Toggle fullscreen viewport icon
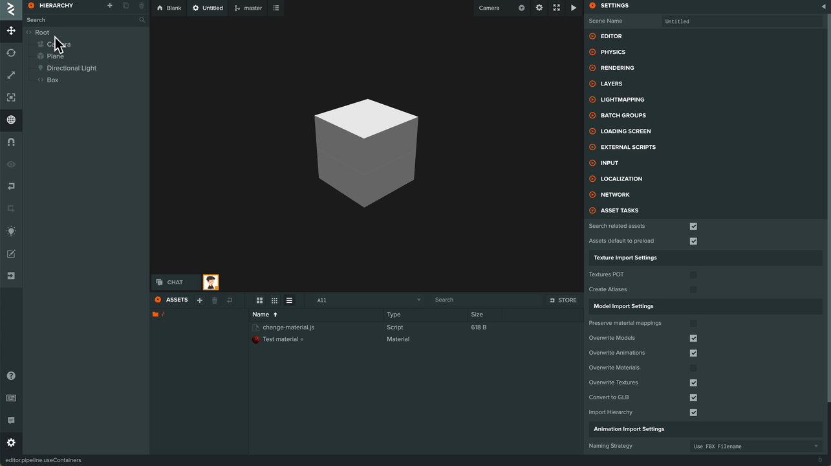Image resolution: width=831 pixels, height=466 pixels. [x=556, y=8]
